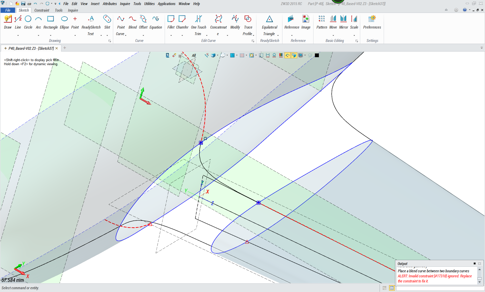This screenshot has width=485, height=292.
Task: Toggle the highlighted constraint display button
Action: point(287,55)
